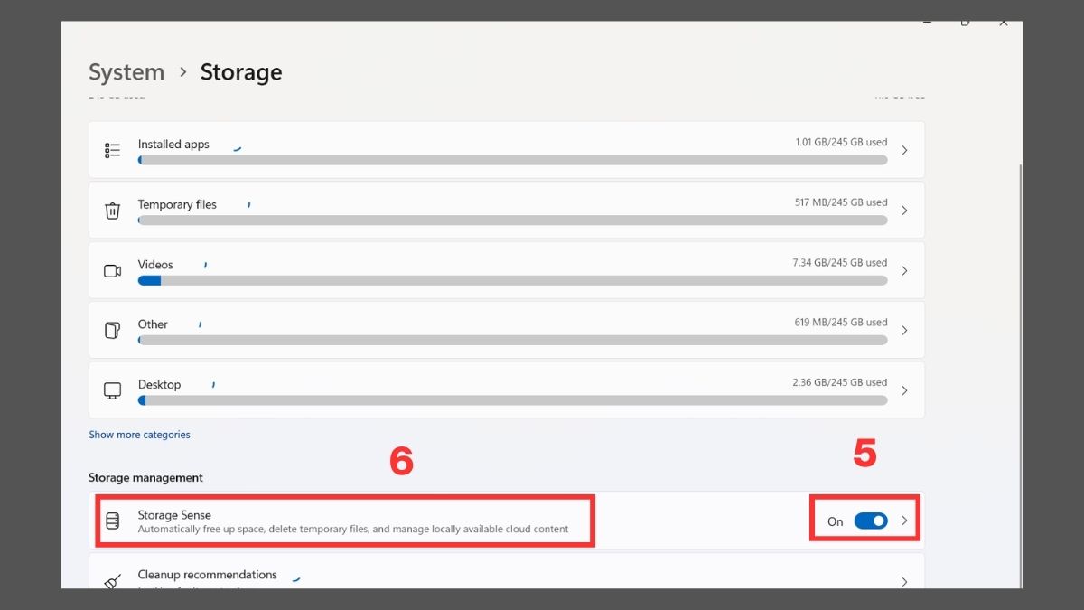Click the Videos usage bar
Viewport: 1084px width, 610px height.
click(512, 280)
